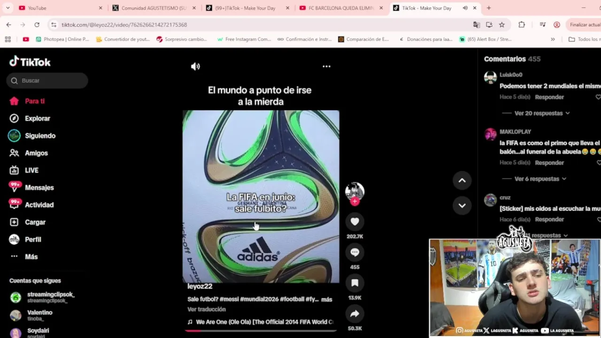
Task: Open the We Are One (Ole Ola) sound
Action: coord(261,322)
